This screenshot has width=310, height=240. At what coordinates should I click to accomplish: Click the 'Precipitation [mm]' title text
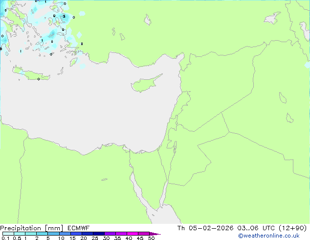[x=32, y=228]
